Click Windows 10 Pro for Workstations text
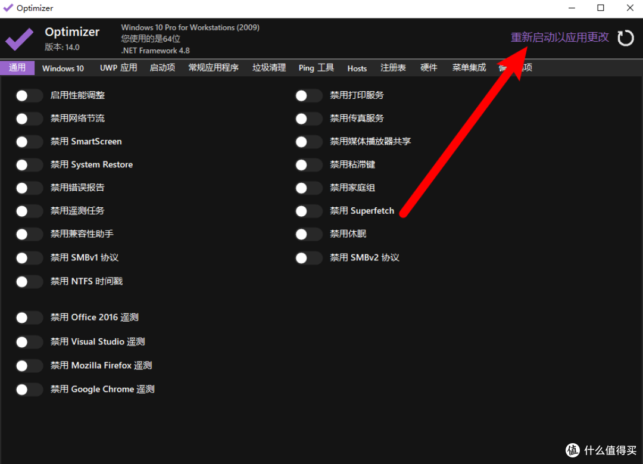This screenshot has width=643, height=464. click(191, 27)
